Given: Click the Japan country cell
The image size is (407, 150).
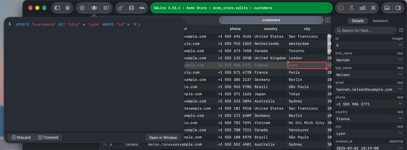Looking at the screenshot, I should tap(271, 94).
